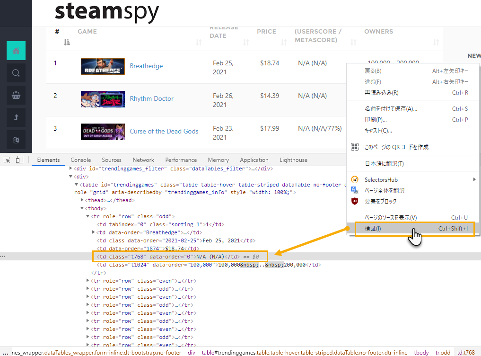This screenshot has height=356, width=481.
Task: Choose translate whole page (ページ全体を翻訳)
Action: (x=412, y=190)
